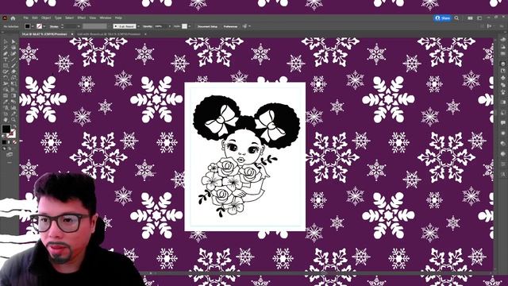Viewport: 508px width, 286px height.
Task: Set None color mode in toolbar
Action: [14, 142]
